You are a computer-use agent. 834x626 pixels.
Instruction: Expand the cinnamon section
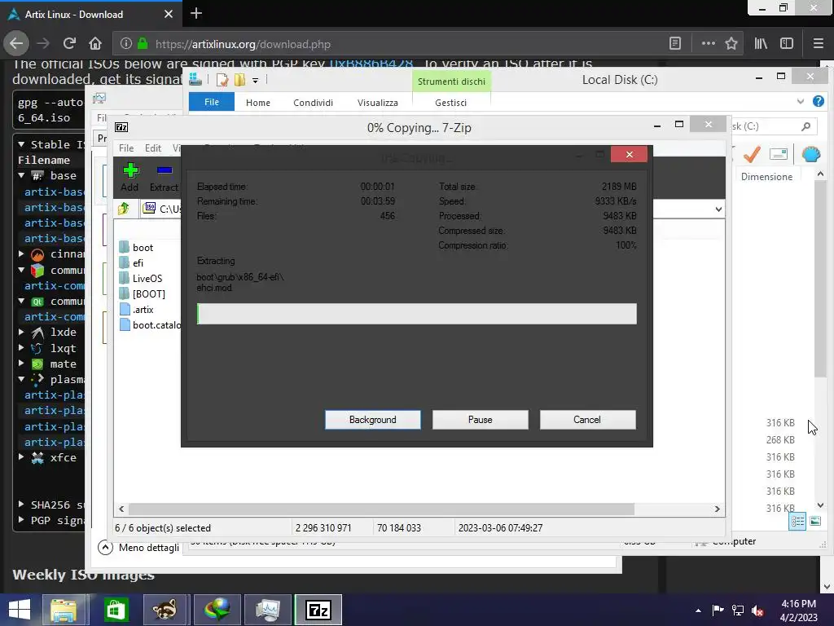pos(21,253)
